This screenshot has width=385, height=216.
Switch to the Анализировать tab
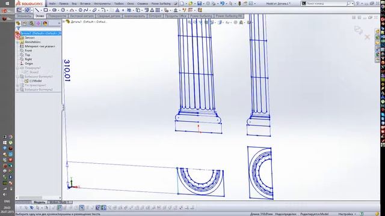pyautogui.click(x=135, y=16)
